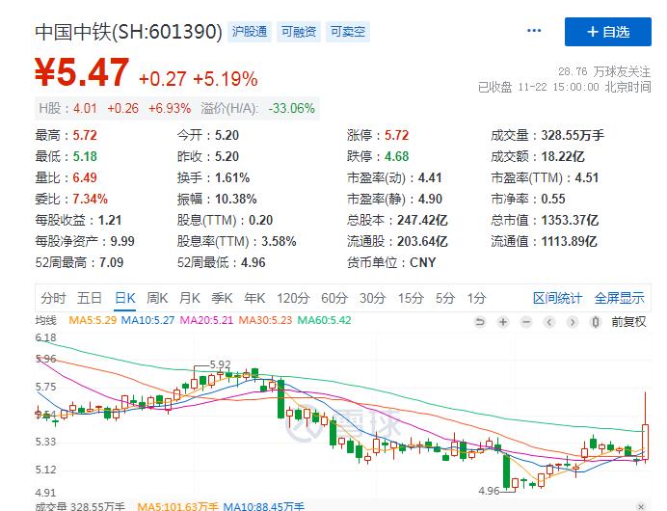
Task: Click the 货币单位 value CNY
Action: [423, 262]
